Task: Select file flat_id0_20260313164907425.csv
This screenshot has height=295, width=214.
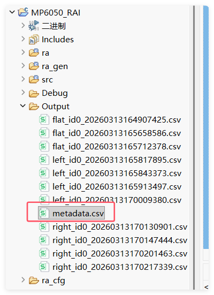Action: (117, 120)
